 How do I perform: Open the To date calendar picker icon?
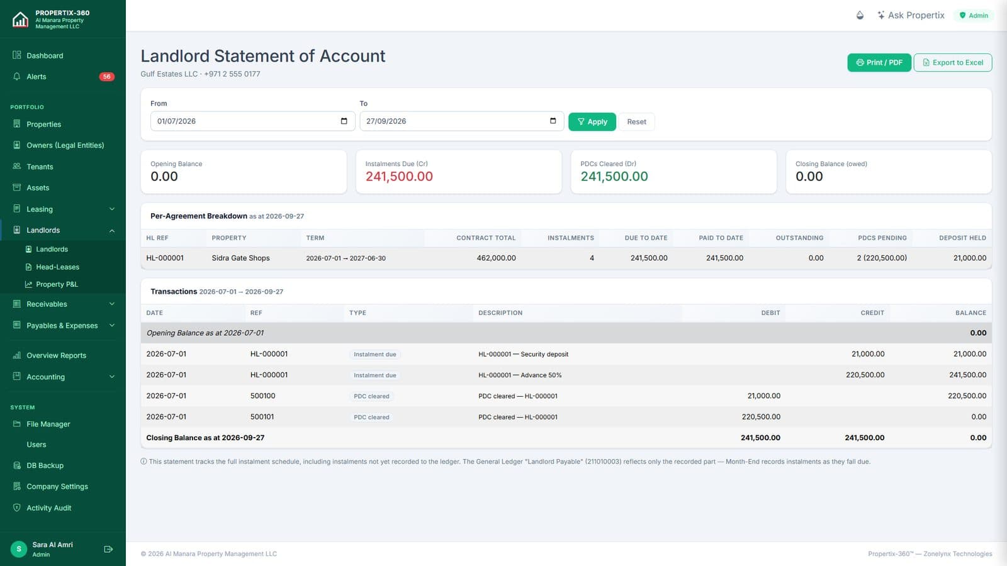(x=553, y=121)
